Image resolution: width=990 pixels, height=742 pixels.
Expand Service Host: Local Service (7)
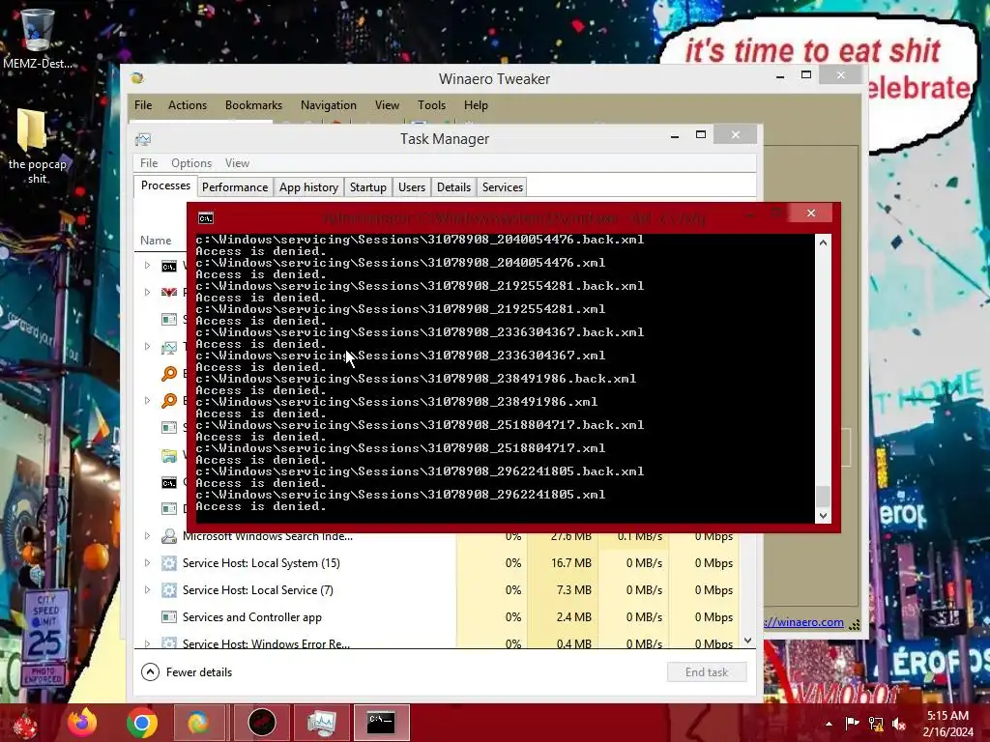point(147,590)
